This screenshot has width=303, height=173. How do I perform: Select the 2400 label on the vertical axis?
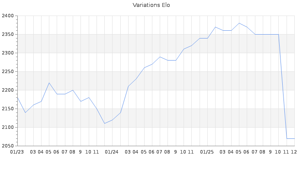point(8,16)
